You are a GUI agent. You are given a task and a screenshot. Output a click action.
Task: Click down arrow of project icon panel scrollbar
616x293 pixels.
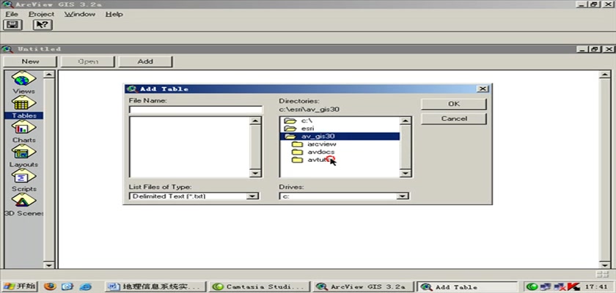point(48,264)
